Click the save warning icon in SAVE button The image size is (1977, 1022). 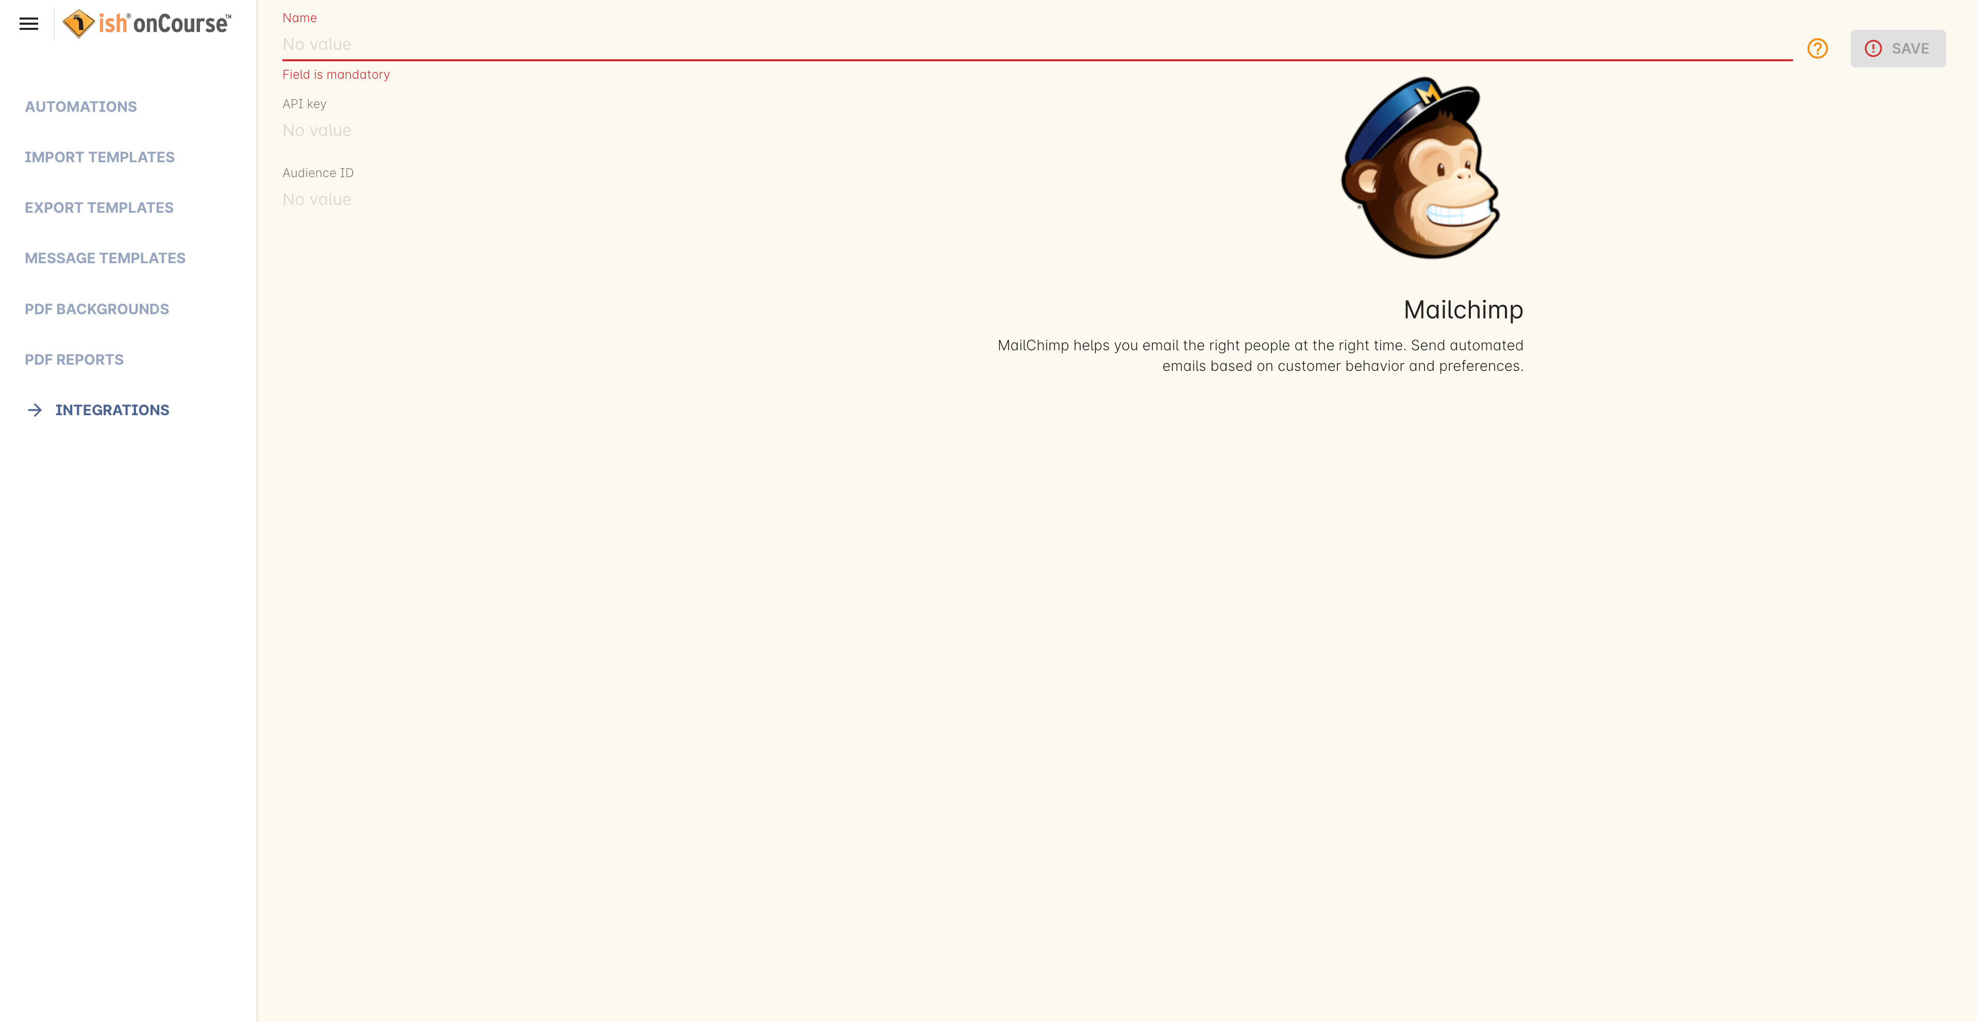point(1874,48)
